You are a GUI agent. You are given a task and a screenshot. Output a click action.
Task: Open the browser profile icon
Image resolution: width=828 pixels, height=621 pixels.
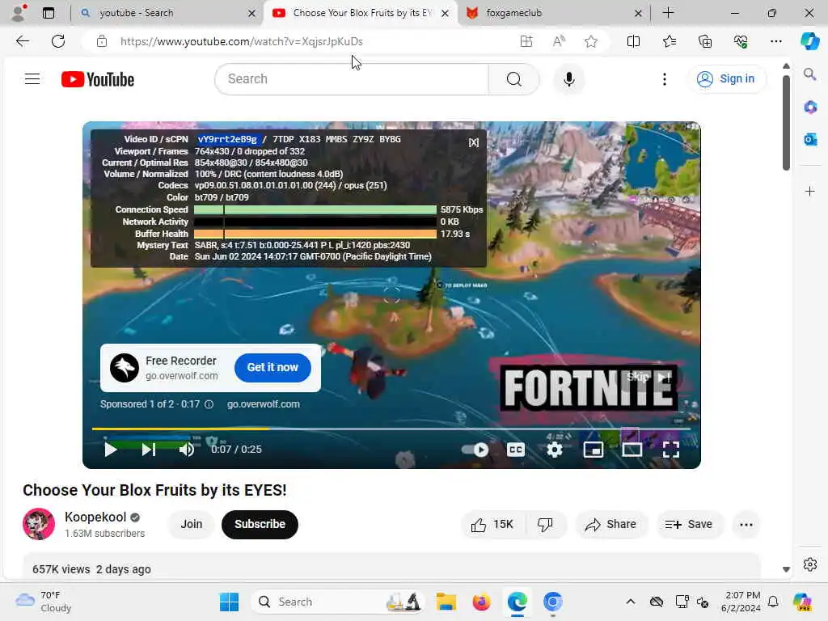click(19, 13)
